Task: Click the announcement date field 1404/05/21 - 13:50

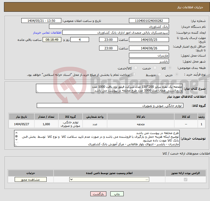Action: pyautogui.click(x=41, y=21)
